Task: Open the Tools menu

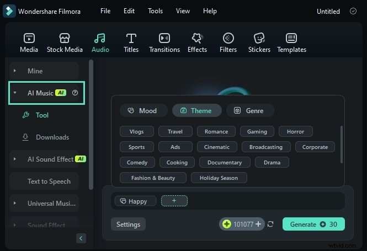Action: 155,11
